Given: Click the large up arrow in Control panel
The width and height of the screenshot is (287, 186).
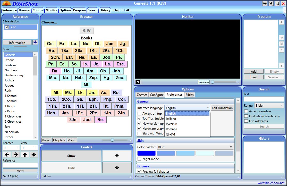Looking at the screenshot, I should (117, 156).
